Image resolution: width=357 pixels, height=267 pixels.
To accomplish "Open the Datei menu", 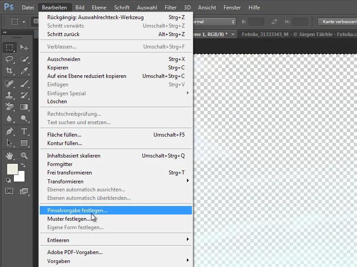I will pos(28,8).
